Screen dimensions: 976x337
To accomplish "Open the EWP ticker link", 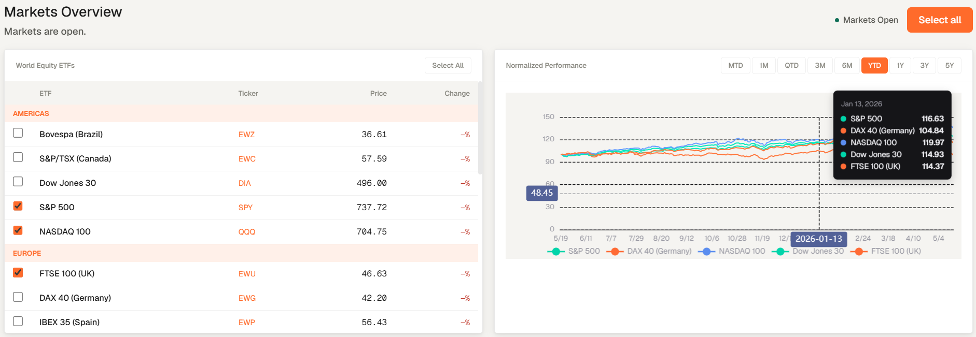I will 247,323.
